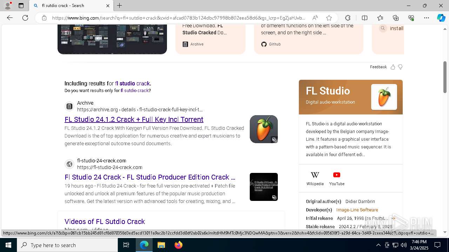
Task: Open Read aloud icon in address bar
Action: pos(315,18)
